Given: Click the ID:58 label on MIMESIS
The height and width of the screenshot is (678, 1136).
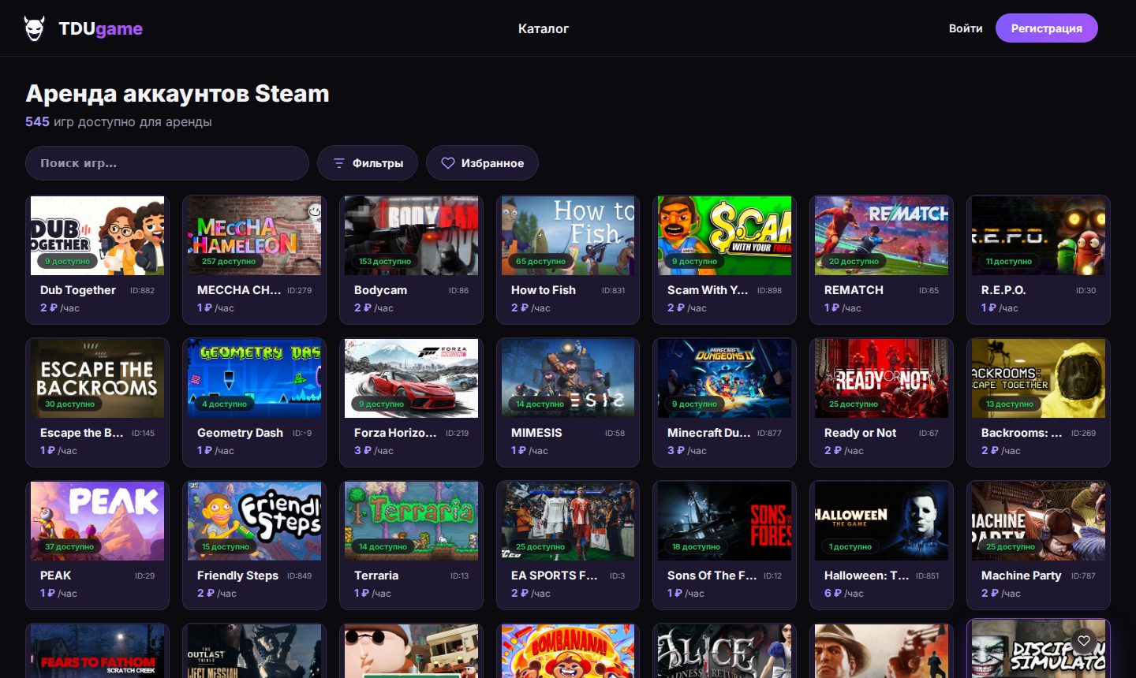Looking at the screenshot, I should pos(615,433).
